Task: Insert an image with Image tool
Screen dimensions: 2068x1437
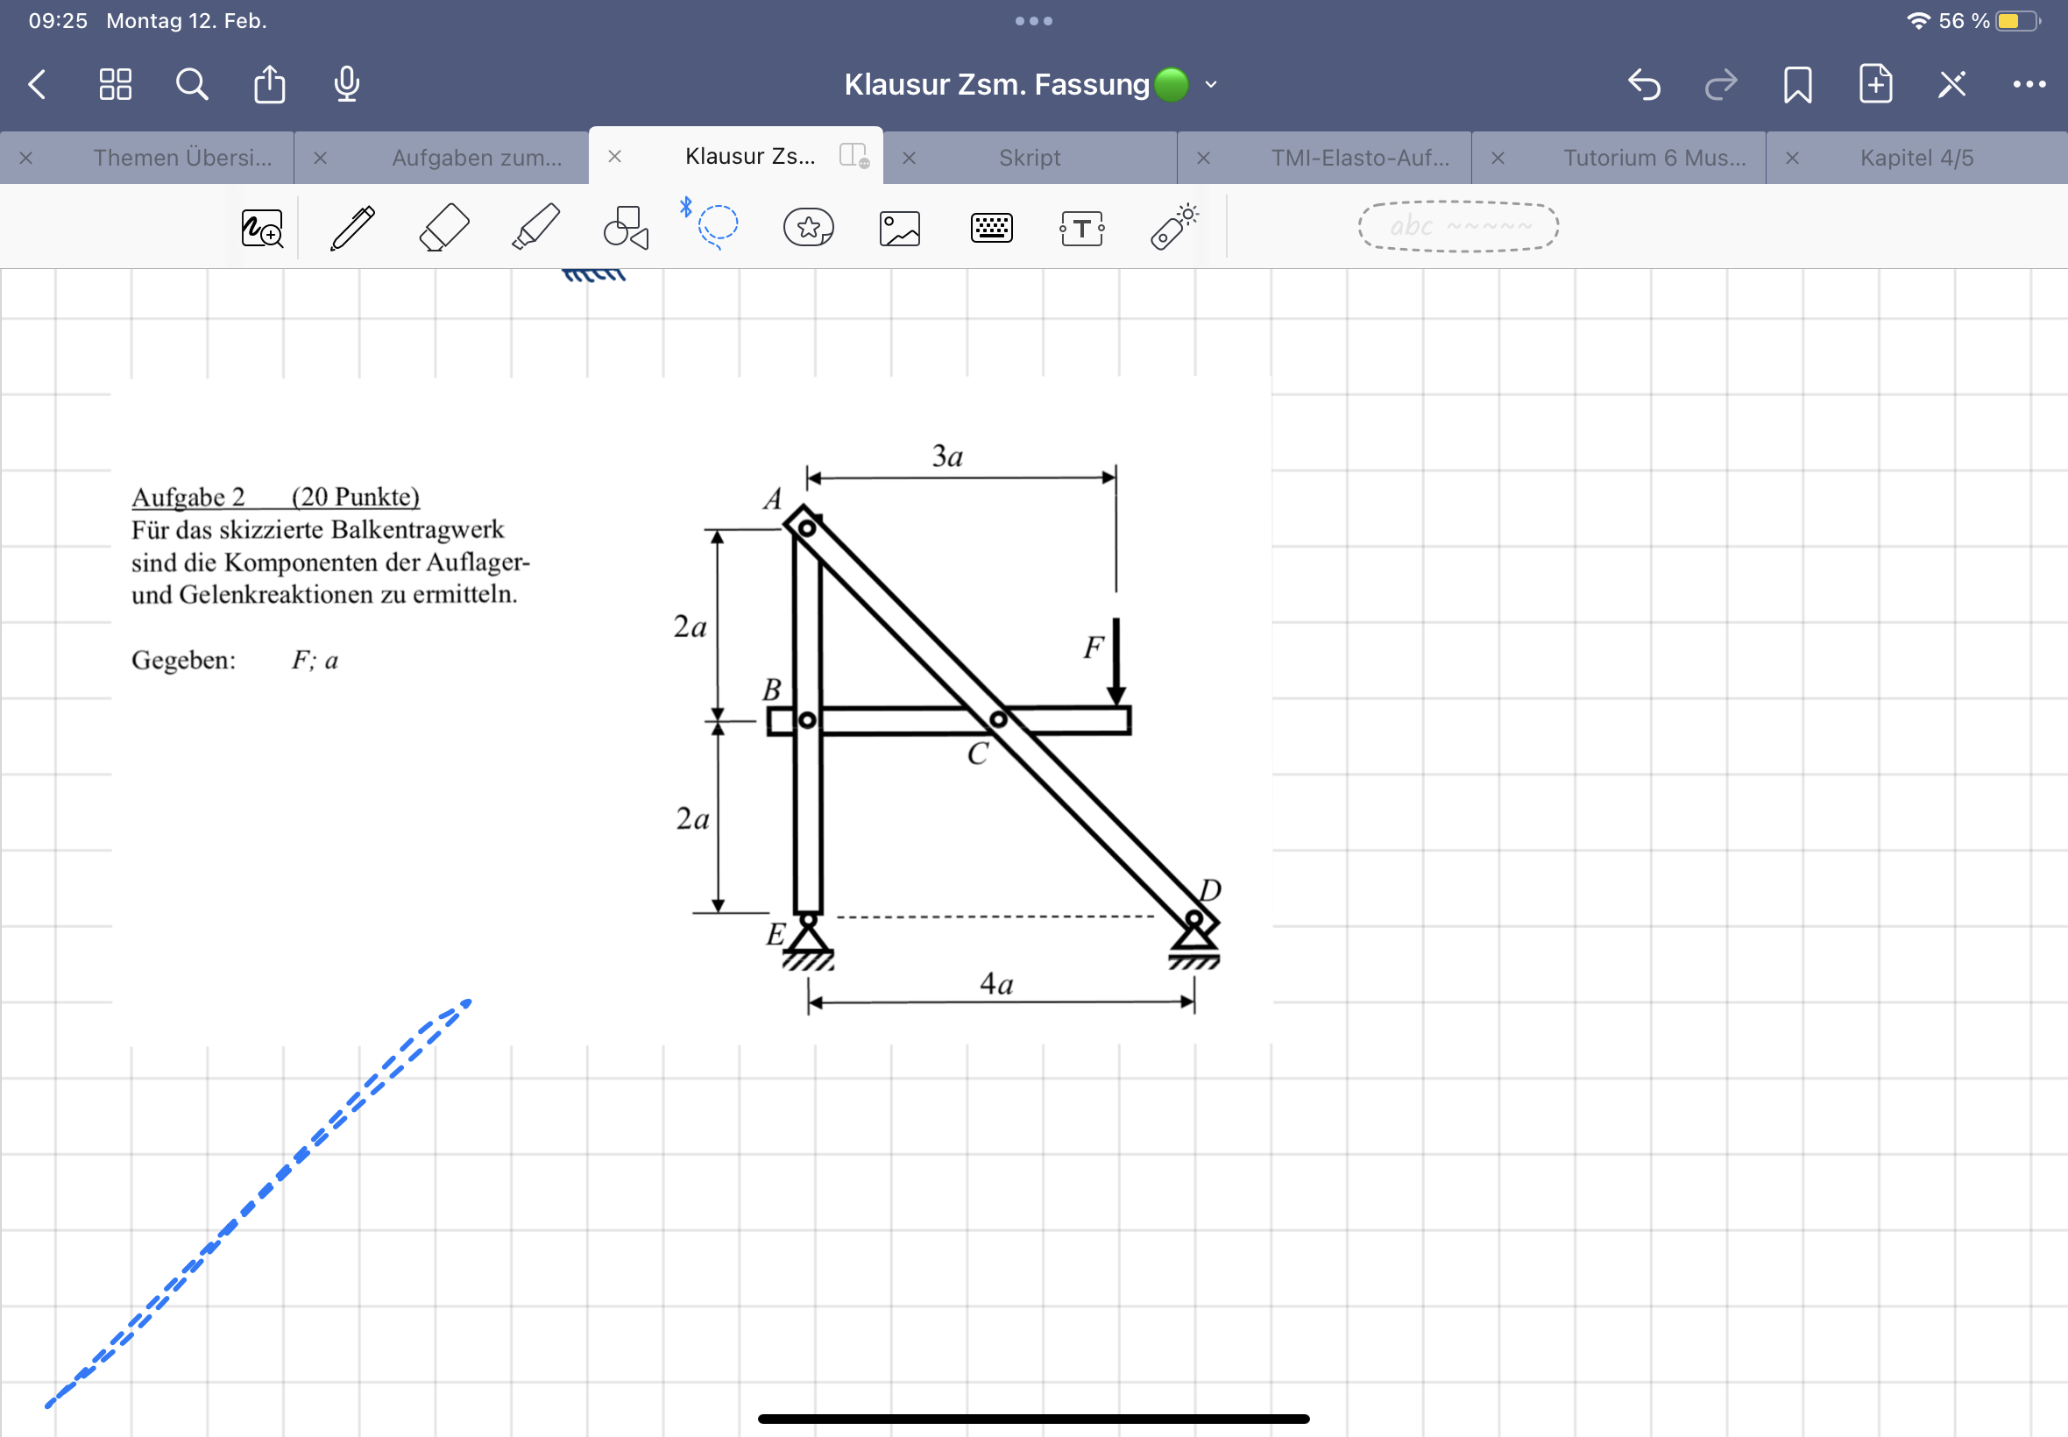Action: click(x=899, y=229)
